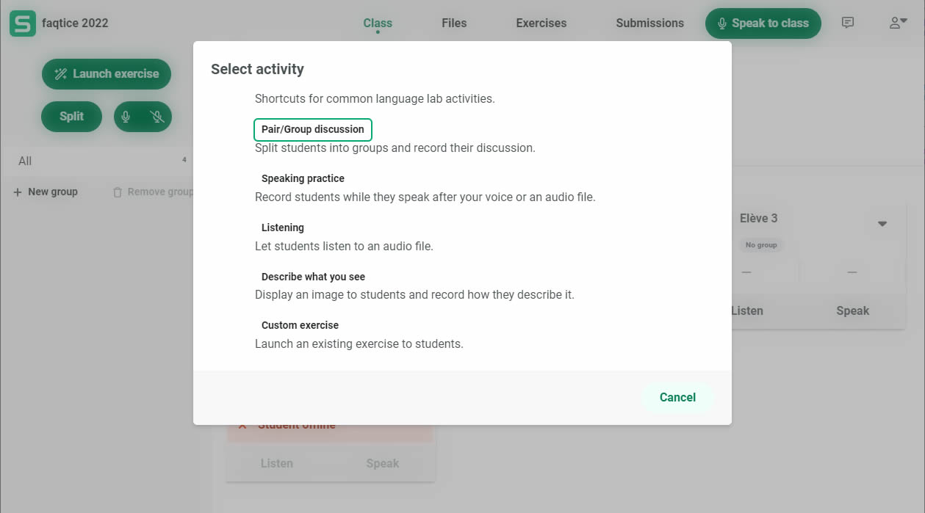Select Describe what you see activity
The width and height of the screenshot is (925, 513).
(x=313, y=277)
